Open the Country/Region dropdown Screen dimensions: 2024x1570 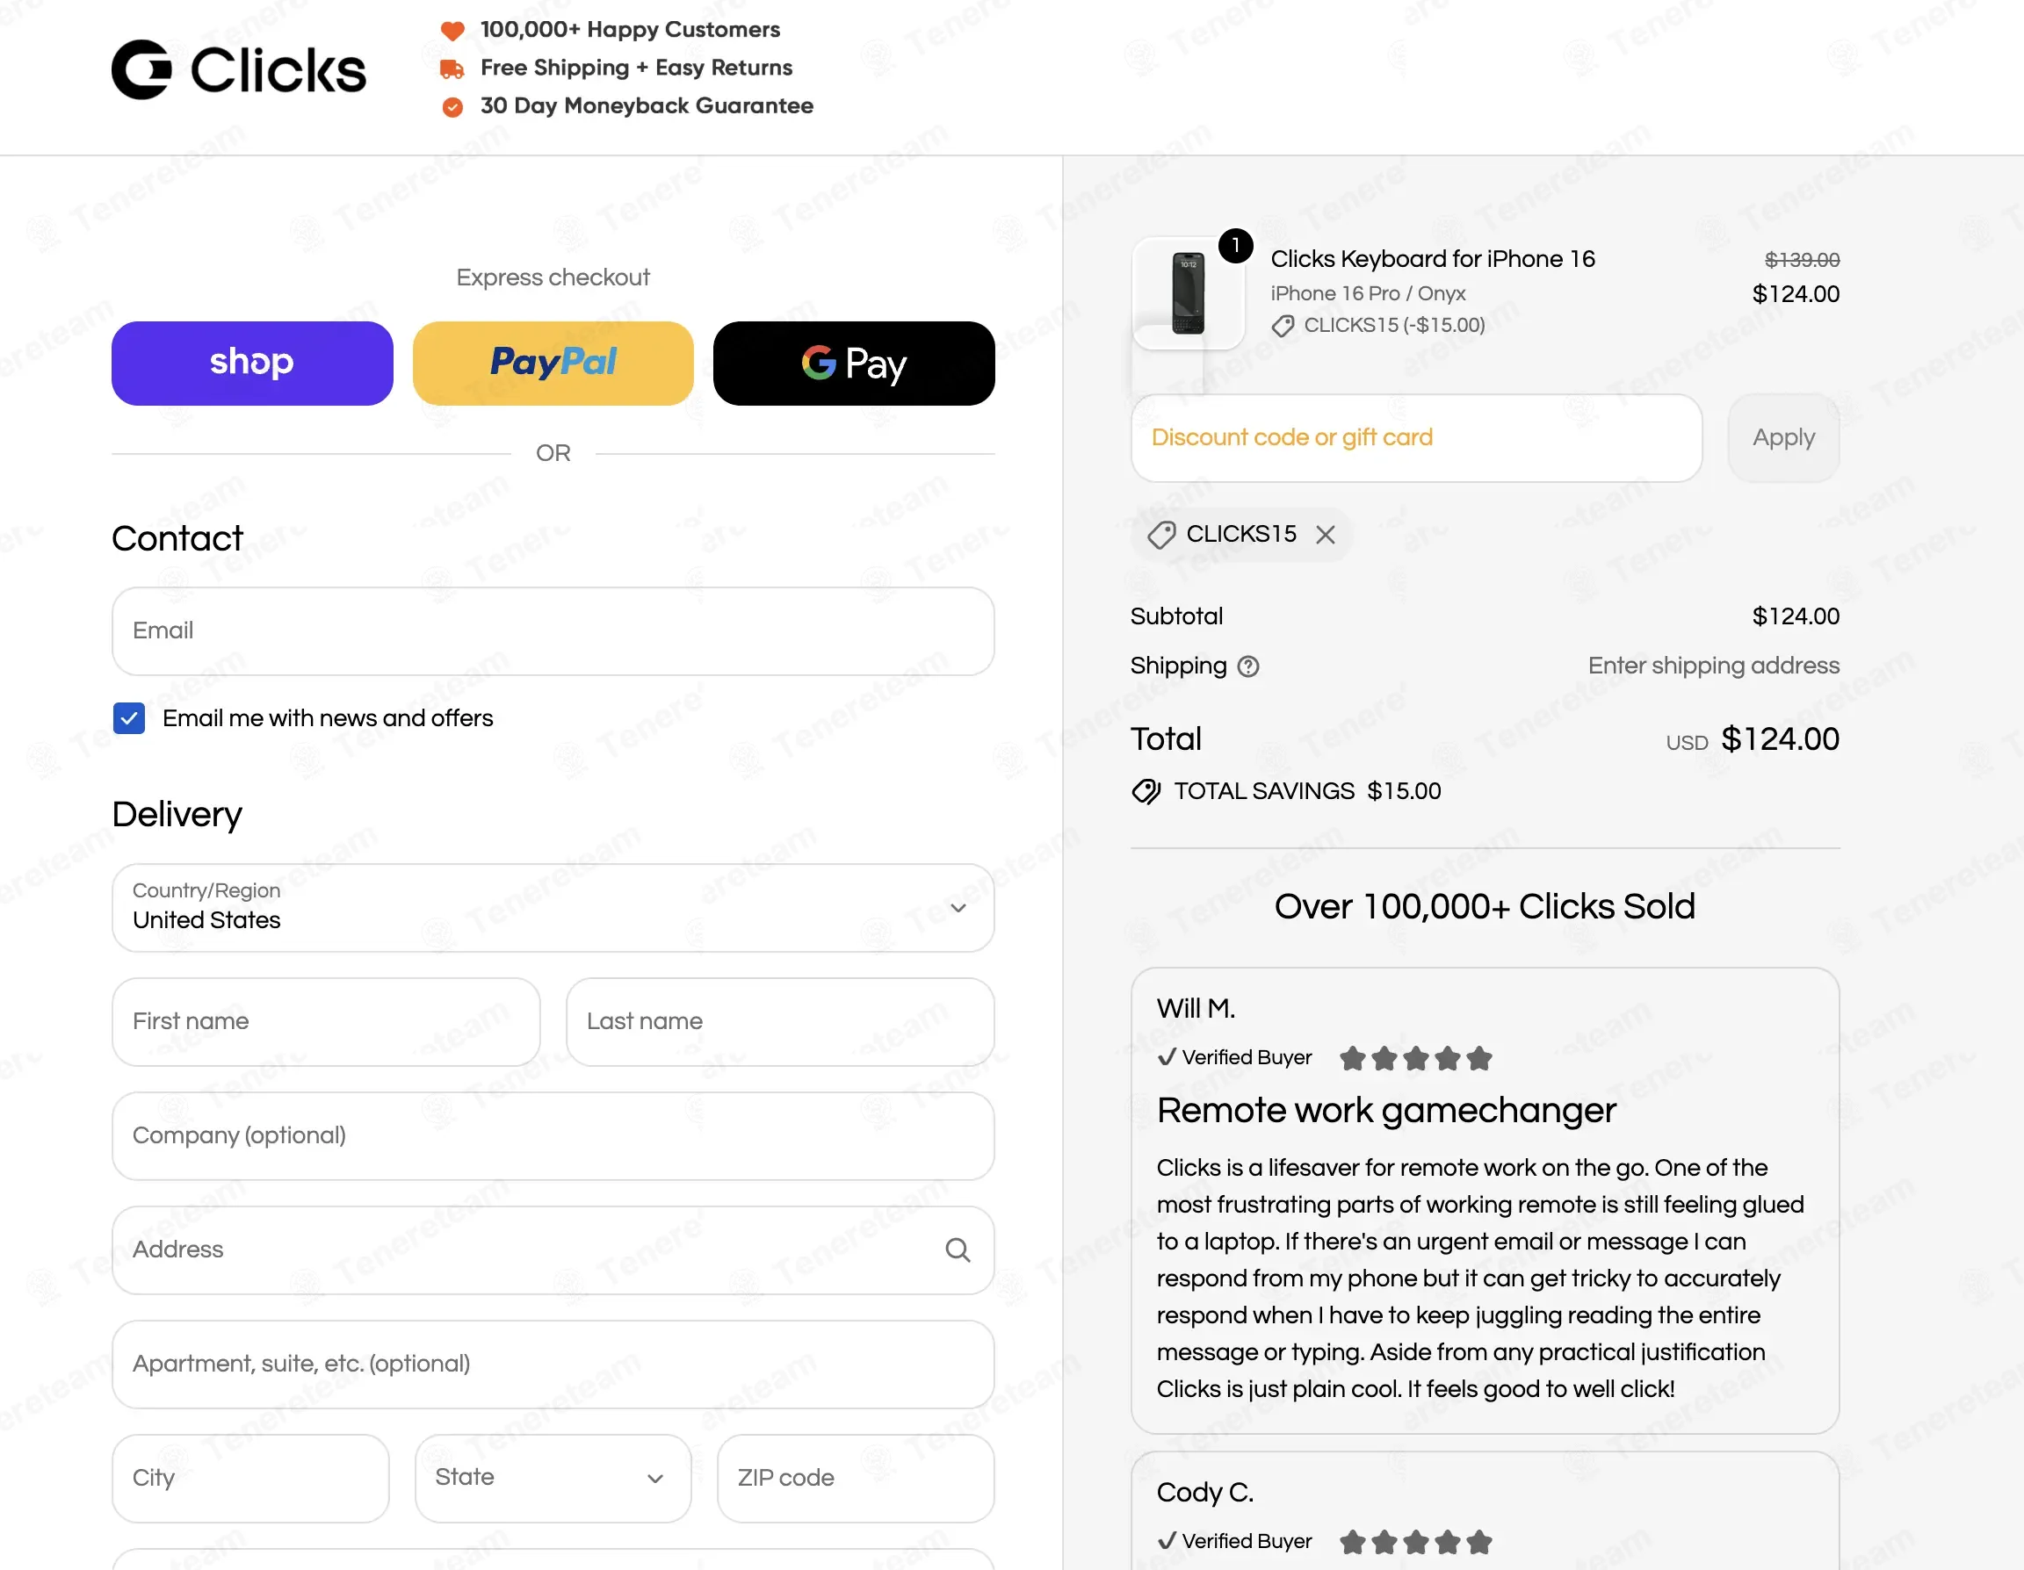point(553,908)
